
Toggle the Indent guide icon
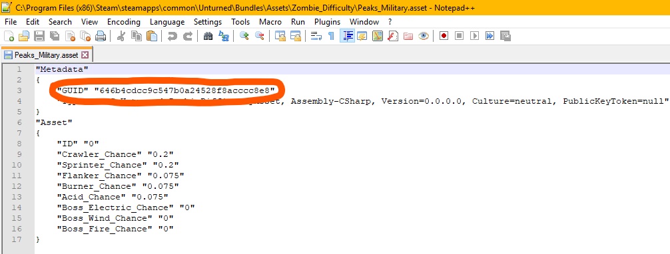point(348,37)
